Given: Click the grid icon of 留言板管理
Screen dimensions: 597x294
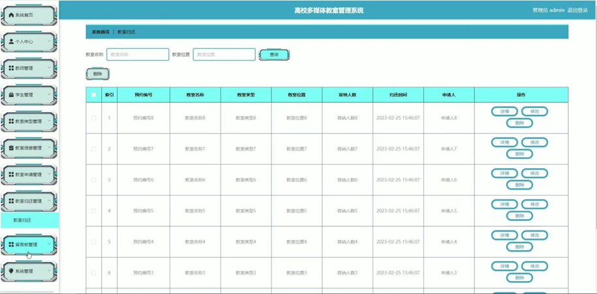Looking at the screenshot, I should pyautogui.click(x=11, y=244).
